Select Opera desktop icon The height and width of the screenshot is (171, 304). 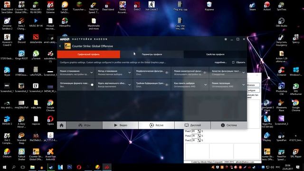point(50,120)
